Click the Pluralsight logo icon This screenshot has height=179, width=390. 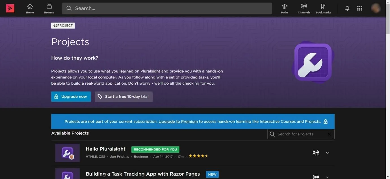(10, 8)
